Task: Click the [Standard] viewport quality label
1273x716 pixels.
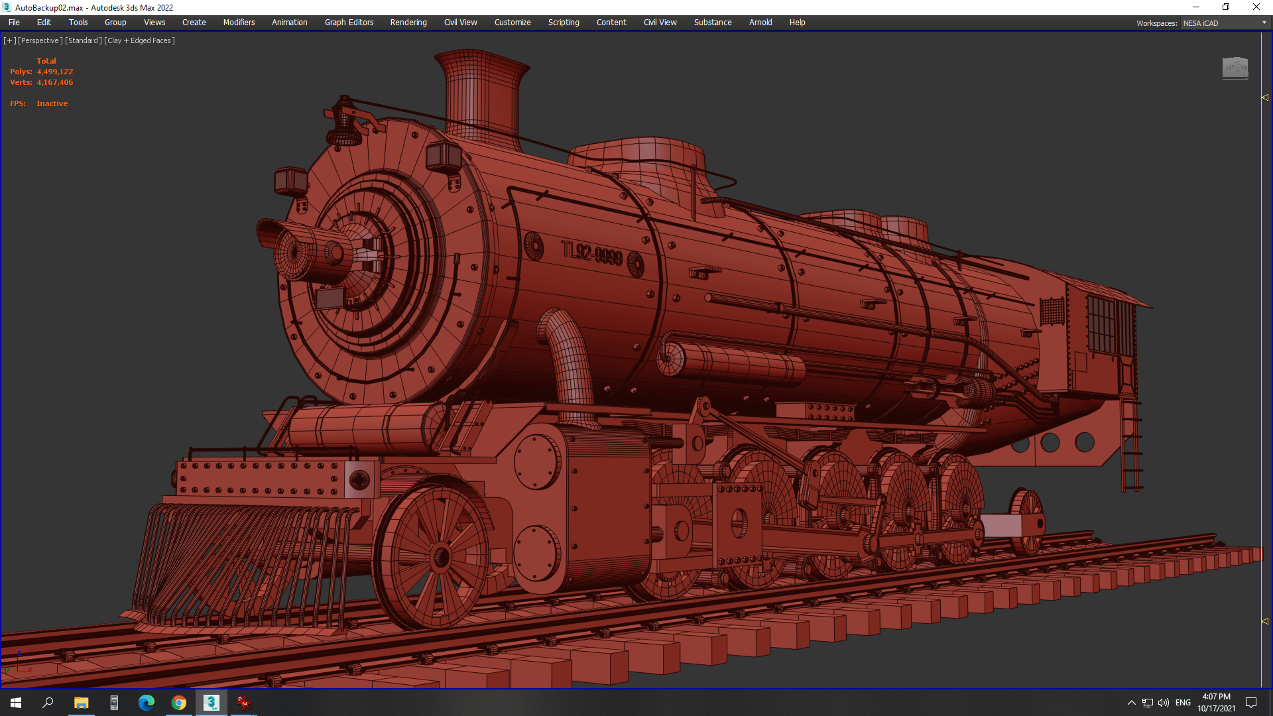Action: click(x=84, y=40)
